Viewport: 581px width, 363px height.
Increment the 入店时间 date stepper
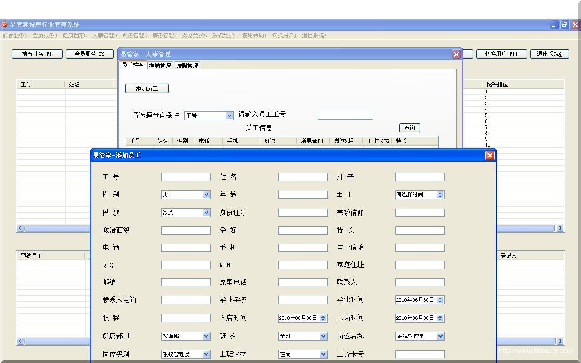tap(323, 316)
